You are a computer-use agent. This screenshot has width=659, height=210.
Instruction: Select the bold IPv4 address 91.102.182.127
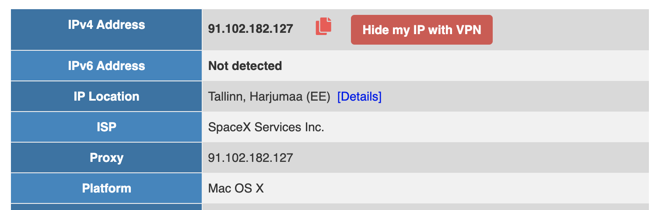[x=250, y=29]
